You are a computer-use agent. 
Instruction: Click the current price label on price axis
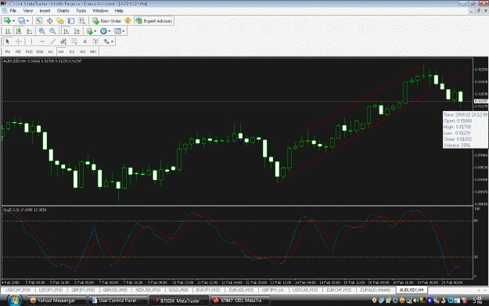click(480, 101)
